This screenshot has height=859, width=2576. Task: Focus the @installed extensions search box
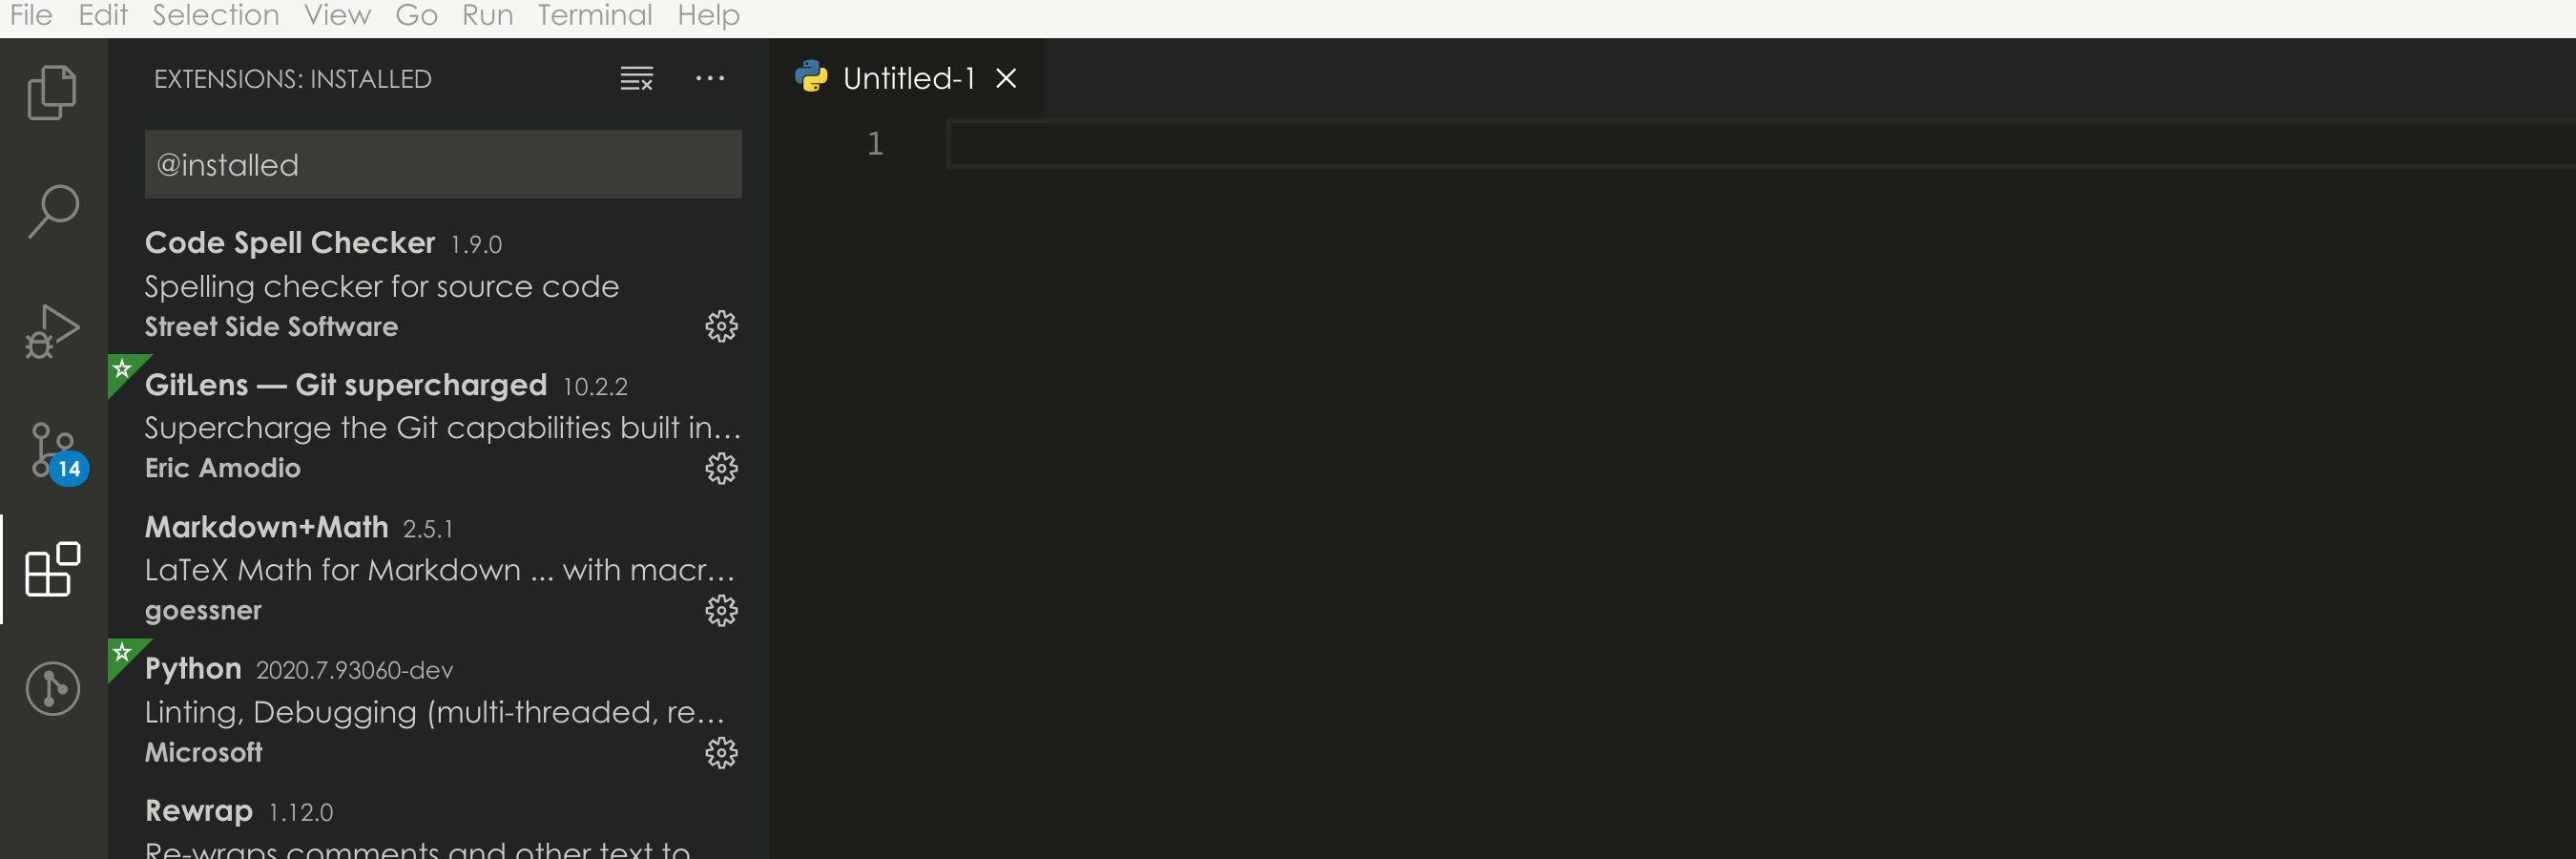tap(443, 164)
